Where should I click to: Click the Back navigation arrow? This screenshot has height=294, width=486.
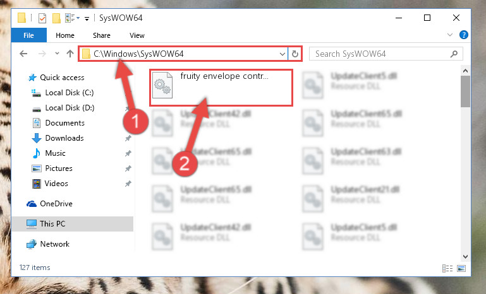23,54
